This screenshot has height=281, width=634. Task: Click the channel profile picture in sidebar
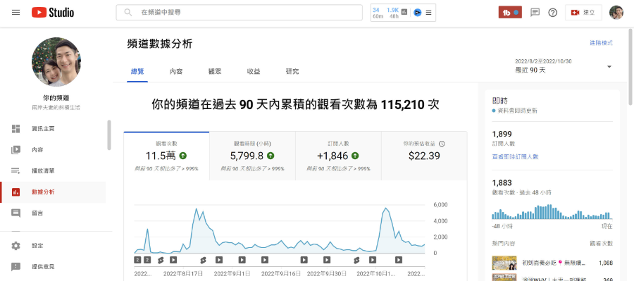[x=56, y=62]
